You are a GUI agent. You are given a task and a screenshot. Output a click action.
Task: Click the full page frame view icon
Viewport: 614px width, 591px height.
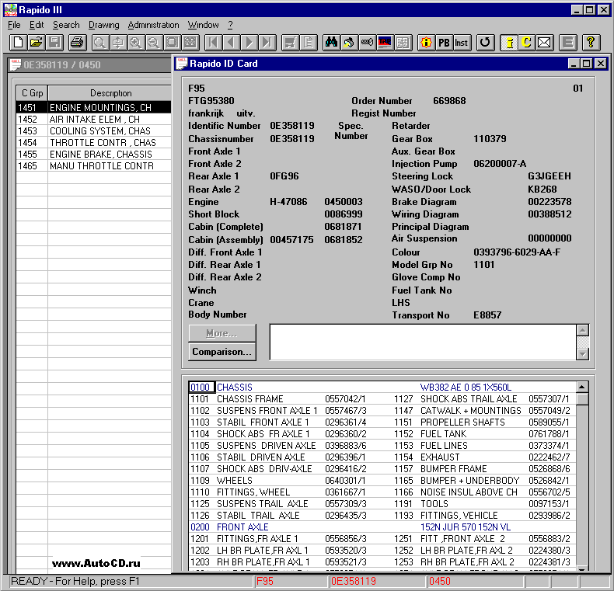pos(172,42)
